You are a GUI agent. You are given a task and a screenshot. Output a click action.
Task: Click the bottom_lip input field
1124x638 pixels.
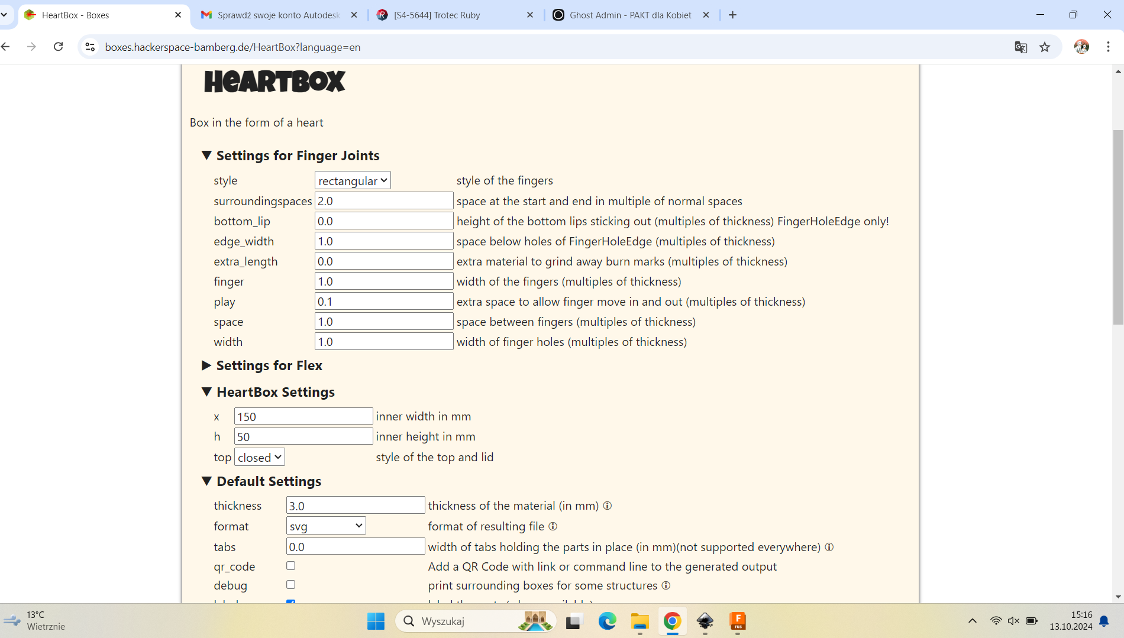click(x=384, y=221)
